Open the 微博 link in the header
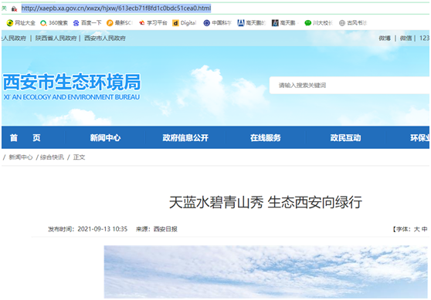 (385, 38)
